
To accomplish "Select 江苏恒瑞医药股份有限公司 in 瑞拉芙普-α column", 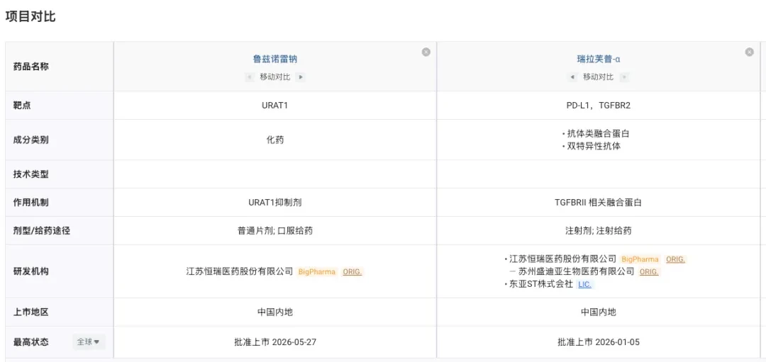I will (x=562, y=259).
